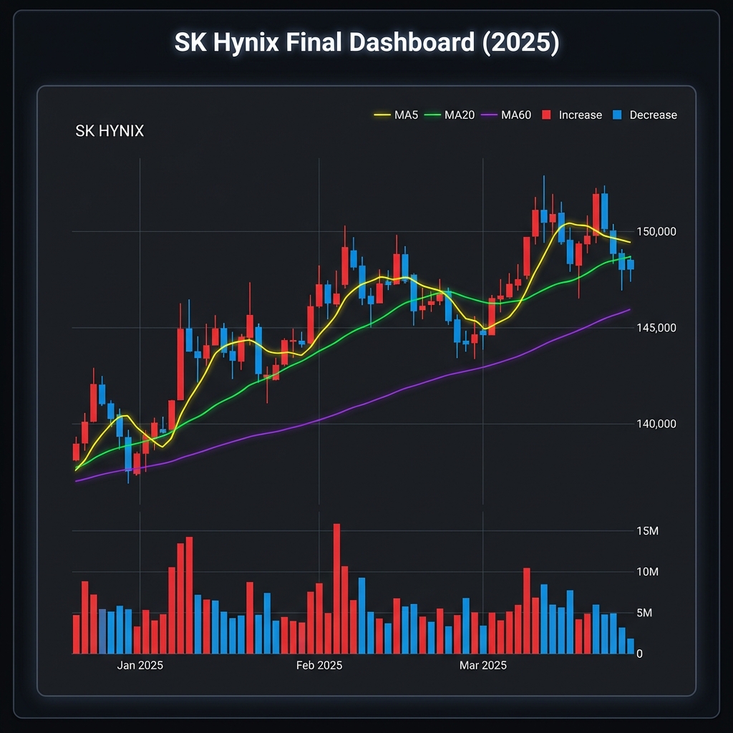Click the 'Jan 2025' axis label
This screenshot has height=733, width=733.
140,665
